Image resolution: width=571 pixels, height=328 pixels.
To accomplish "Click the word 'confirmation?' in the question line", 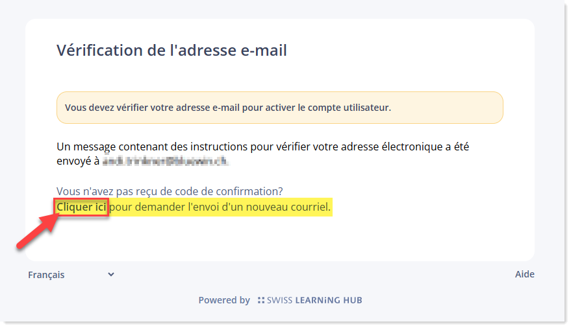I will coord(249,191).
